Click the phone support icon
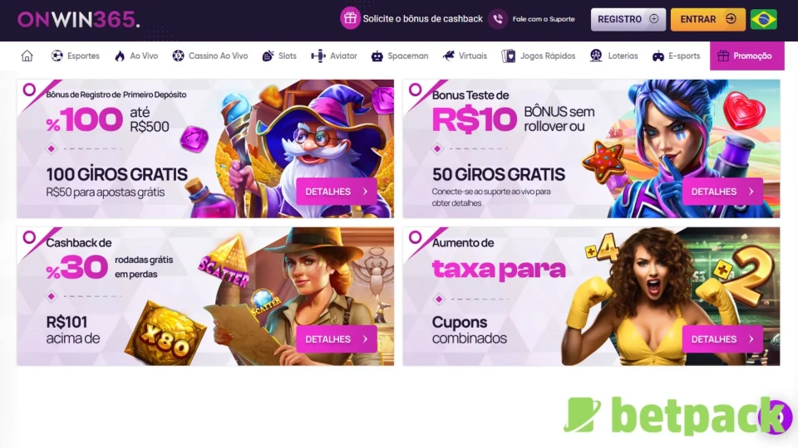 [498, 19]
